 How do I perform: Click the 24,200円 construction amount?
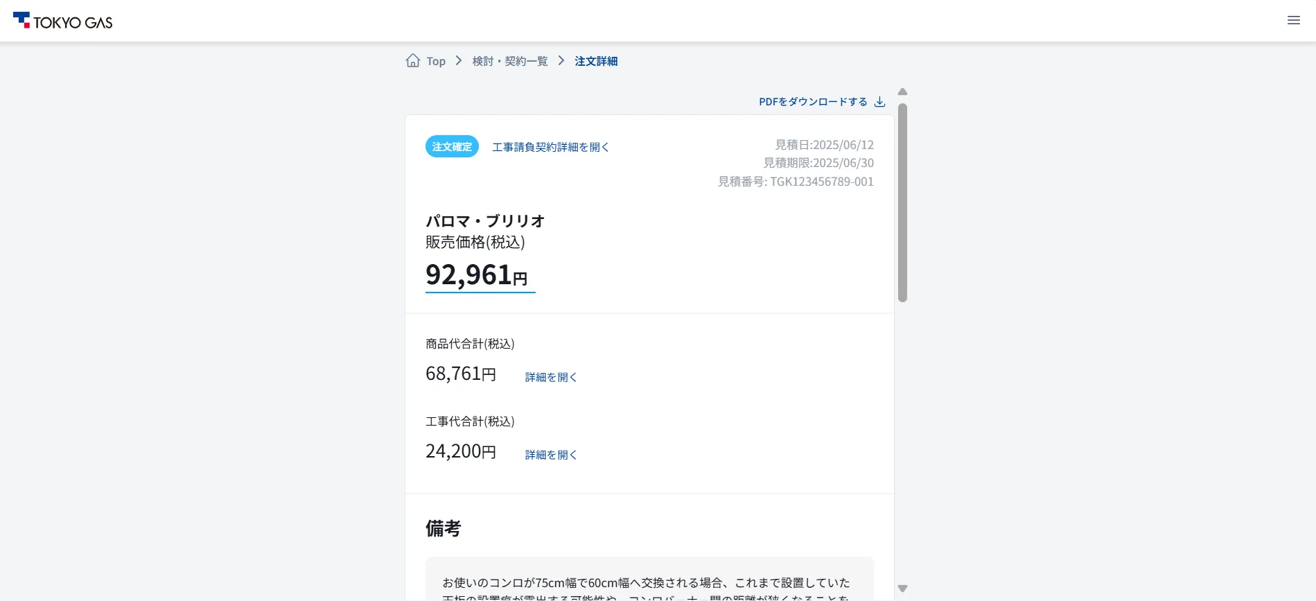[461, 451]
